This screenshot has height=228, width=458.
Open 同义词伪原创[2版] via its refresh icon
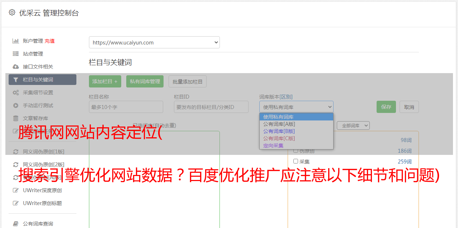tap(16, 165)
